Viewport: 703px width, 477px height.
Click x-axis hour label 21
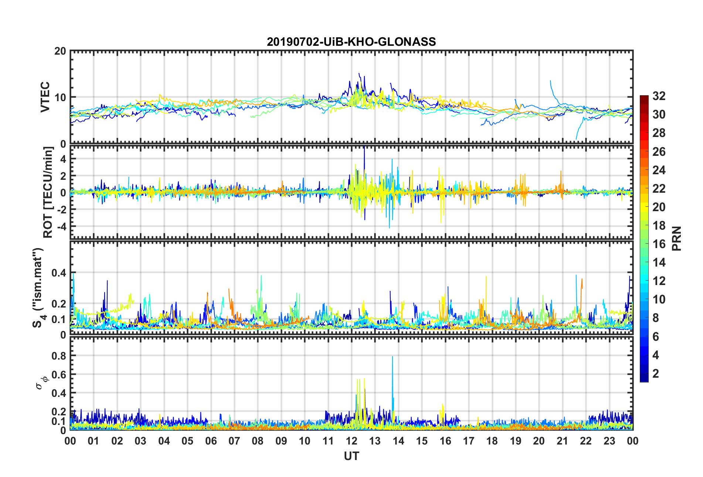pyautogui.click(x=562, y=441)
